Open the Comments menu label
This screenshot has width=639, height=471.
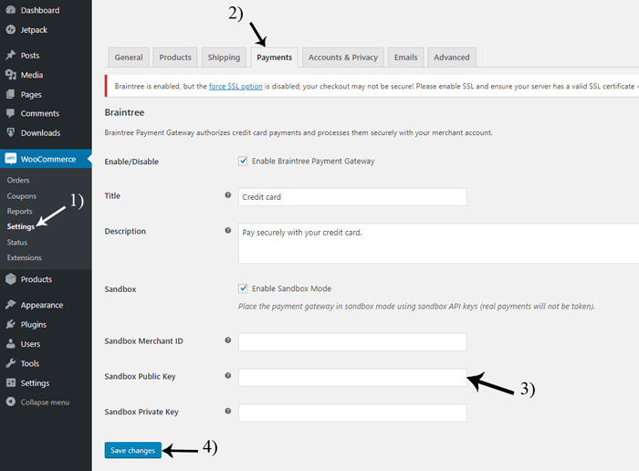(40, 114)
